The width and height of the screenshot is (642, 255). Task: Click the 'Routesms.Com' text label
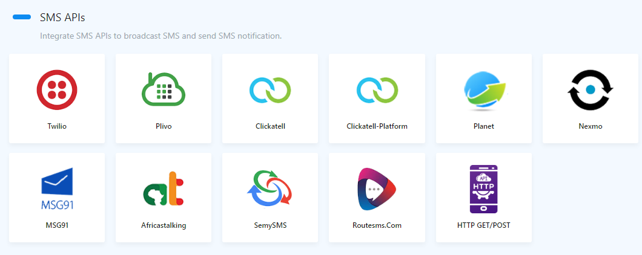coord(377,225)
